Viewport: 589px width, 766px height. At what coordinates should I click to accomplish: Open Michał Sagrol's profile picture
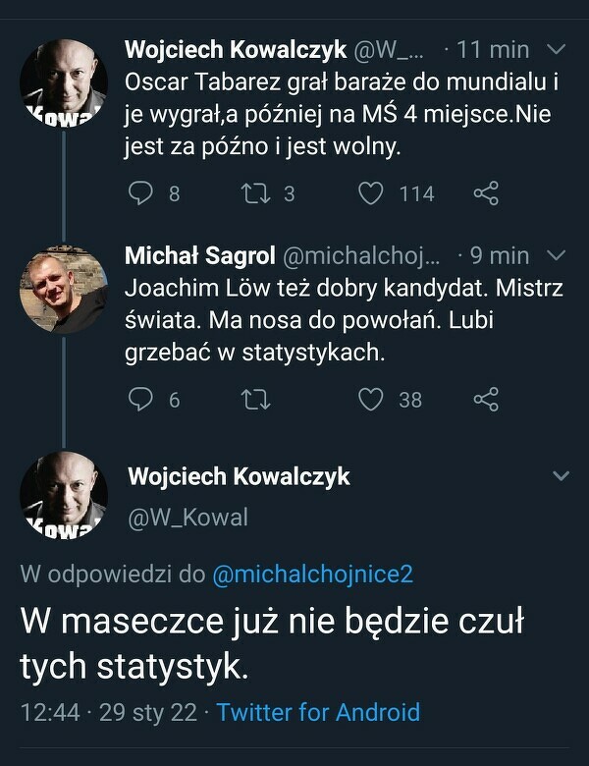tap(64, 290)
